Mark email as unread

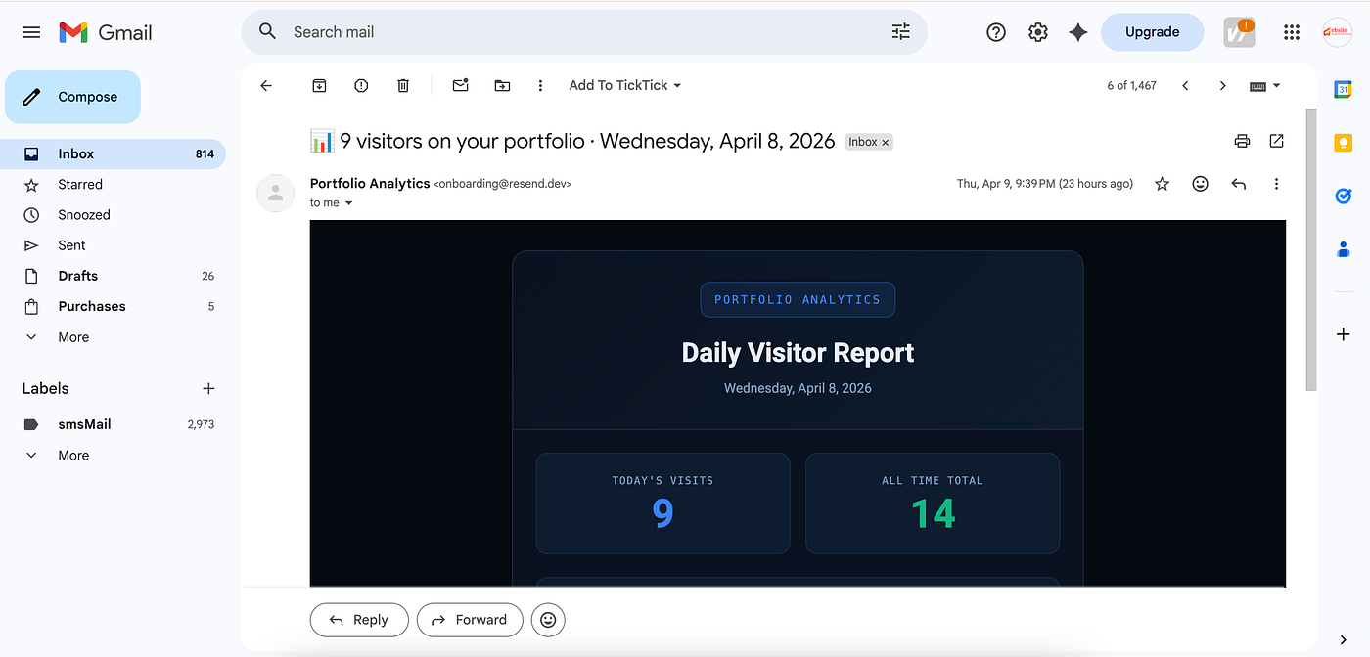coord(460,86)
